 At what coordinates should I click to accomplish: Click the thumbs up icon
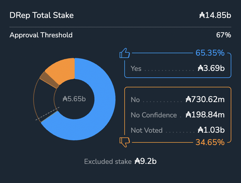coord(125,54)
